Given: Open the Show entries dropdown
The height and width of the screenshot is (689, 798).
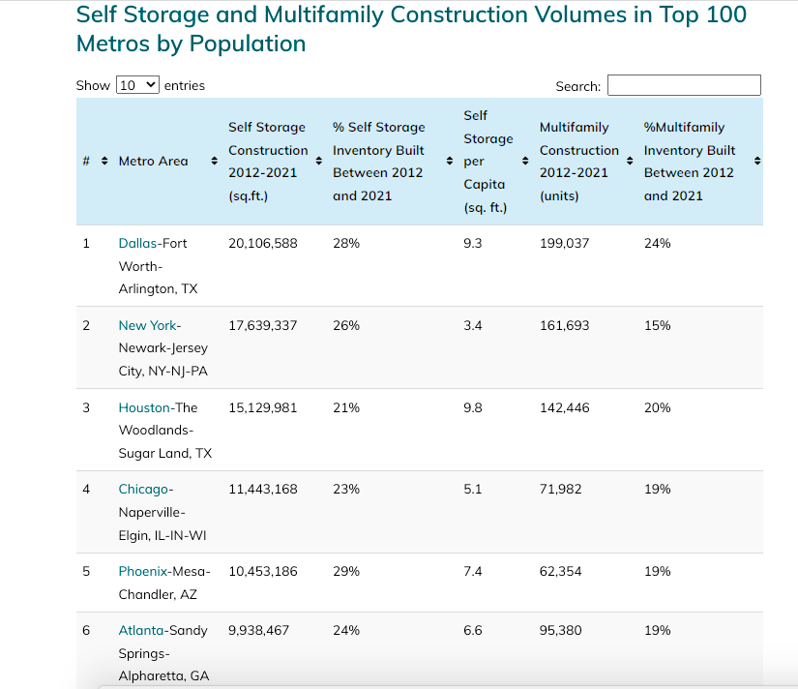Looking at the screenshot, I should coord(137,85).
